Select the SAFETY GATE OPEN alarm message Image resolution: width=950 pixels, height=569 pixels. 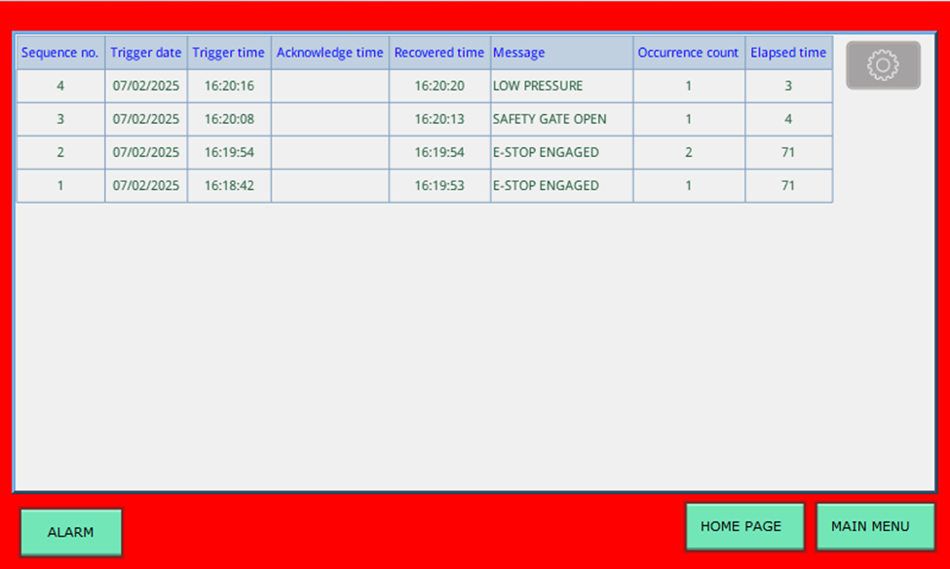coord(560,119)
